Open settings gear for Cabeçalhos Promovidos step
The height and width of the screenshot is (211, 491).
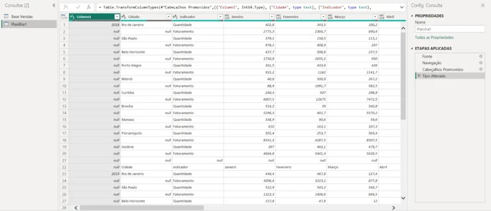coord(480,70)
